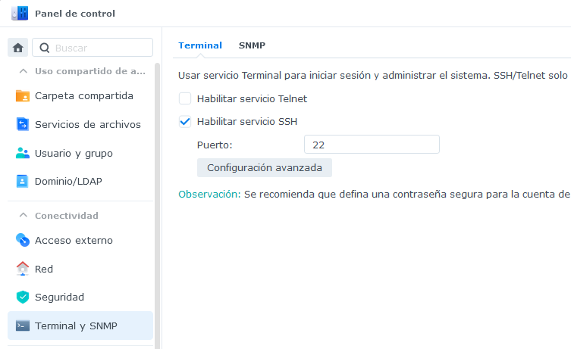Click the Configuración avanzada button

pos(265,167)
